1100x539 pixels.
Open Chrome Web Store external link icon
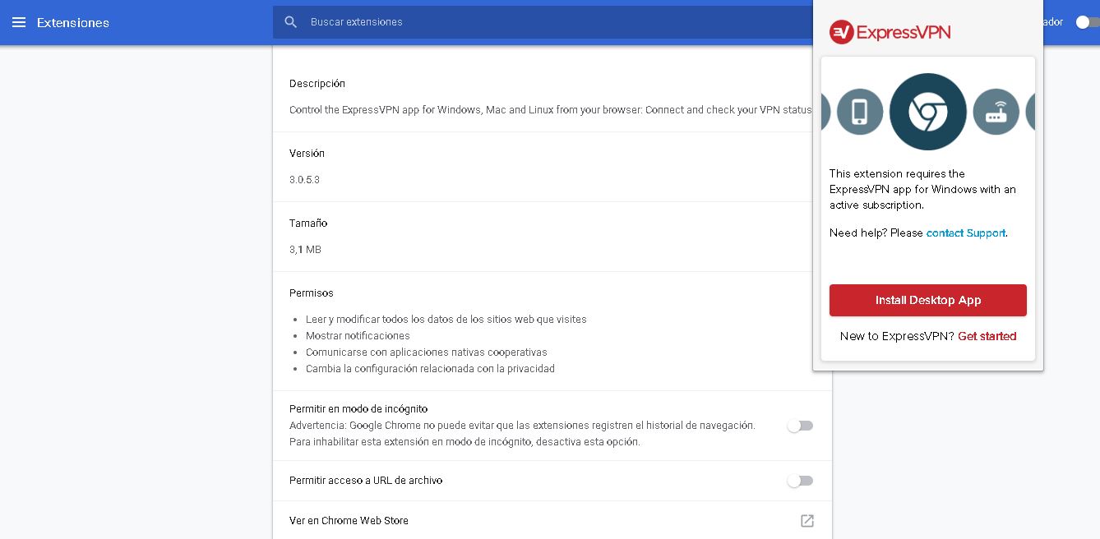(807, 521)
